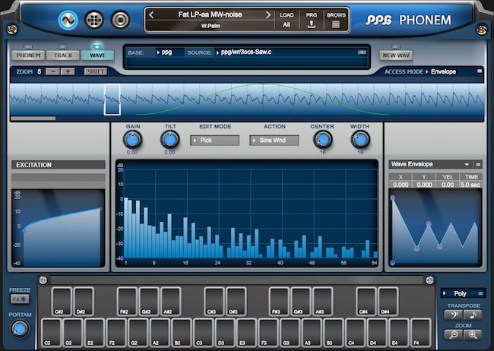Screen dimensions: 494x351
Task: Click the LOAD All button
Action: pos(287,20)
